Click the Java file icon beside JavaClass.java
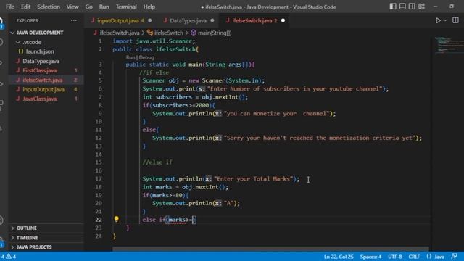Viewport: 464px width, 261px height. pyautogui.click(x=17, y=99)
